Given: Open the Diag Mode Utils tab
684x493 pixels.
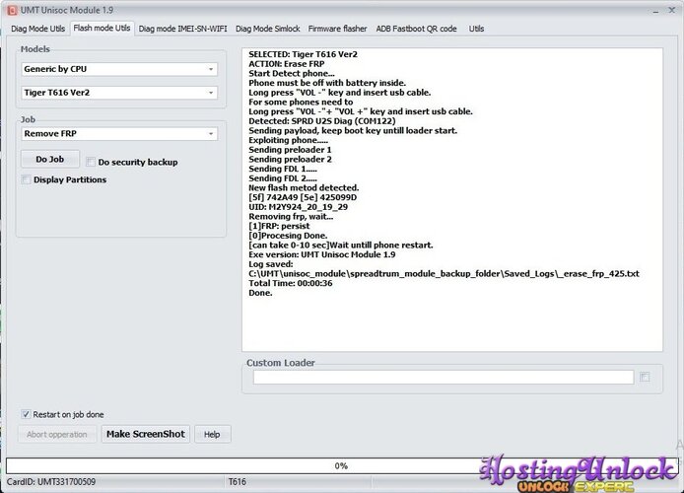Looking at the screenshot, I should tap(38, 29).
